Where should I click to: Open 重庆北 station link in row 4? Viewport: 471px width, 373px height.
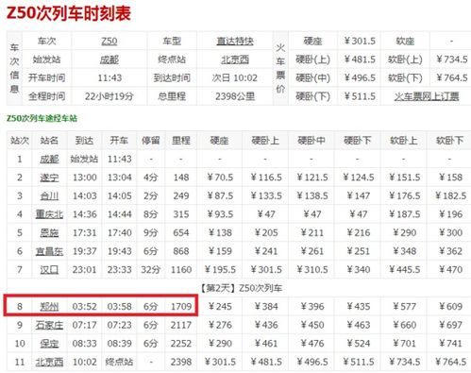tap(49, 214)
